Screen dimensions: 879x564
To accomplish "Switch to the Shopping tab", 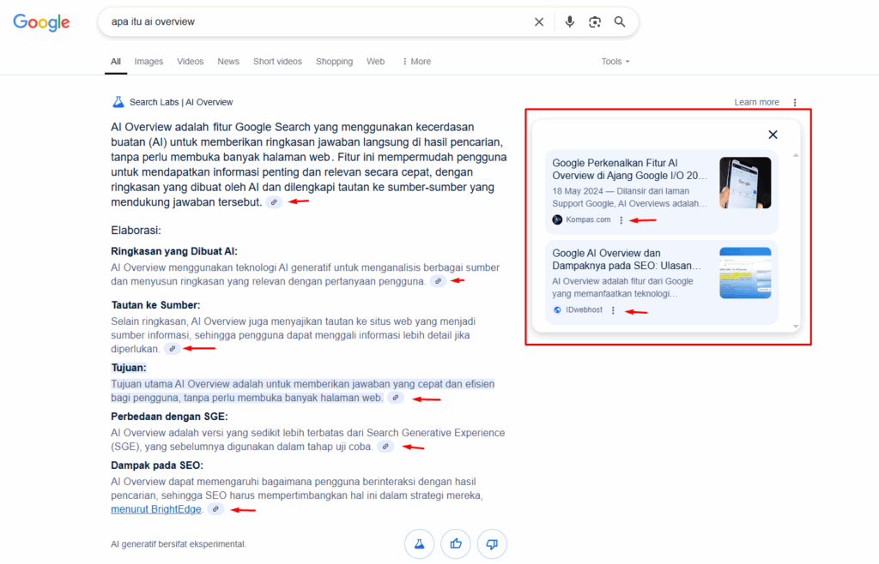I will click(334, 62).
